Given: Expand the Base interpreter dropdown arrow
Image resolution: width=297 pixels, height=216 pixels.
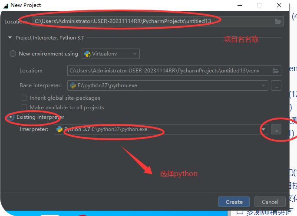Looking at the screenshot, I should 263,85.
